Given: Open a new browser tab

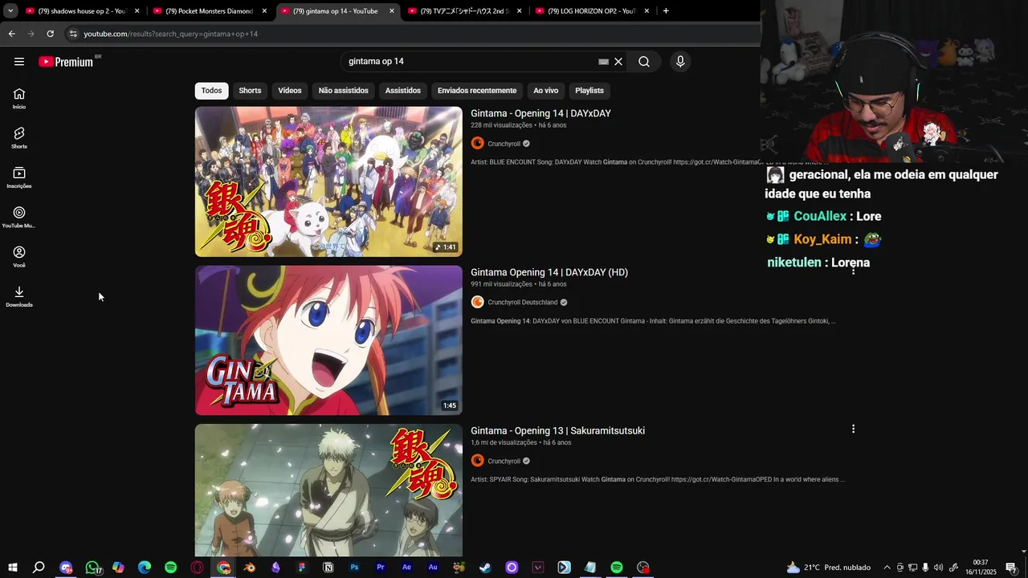Looking at the screenshot, I should (666, 11).
